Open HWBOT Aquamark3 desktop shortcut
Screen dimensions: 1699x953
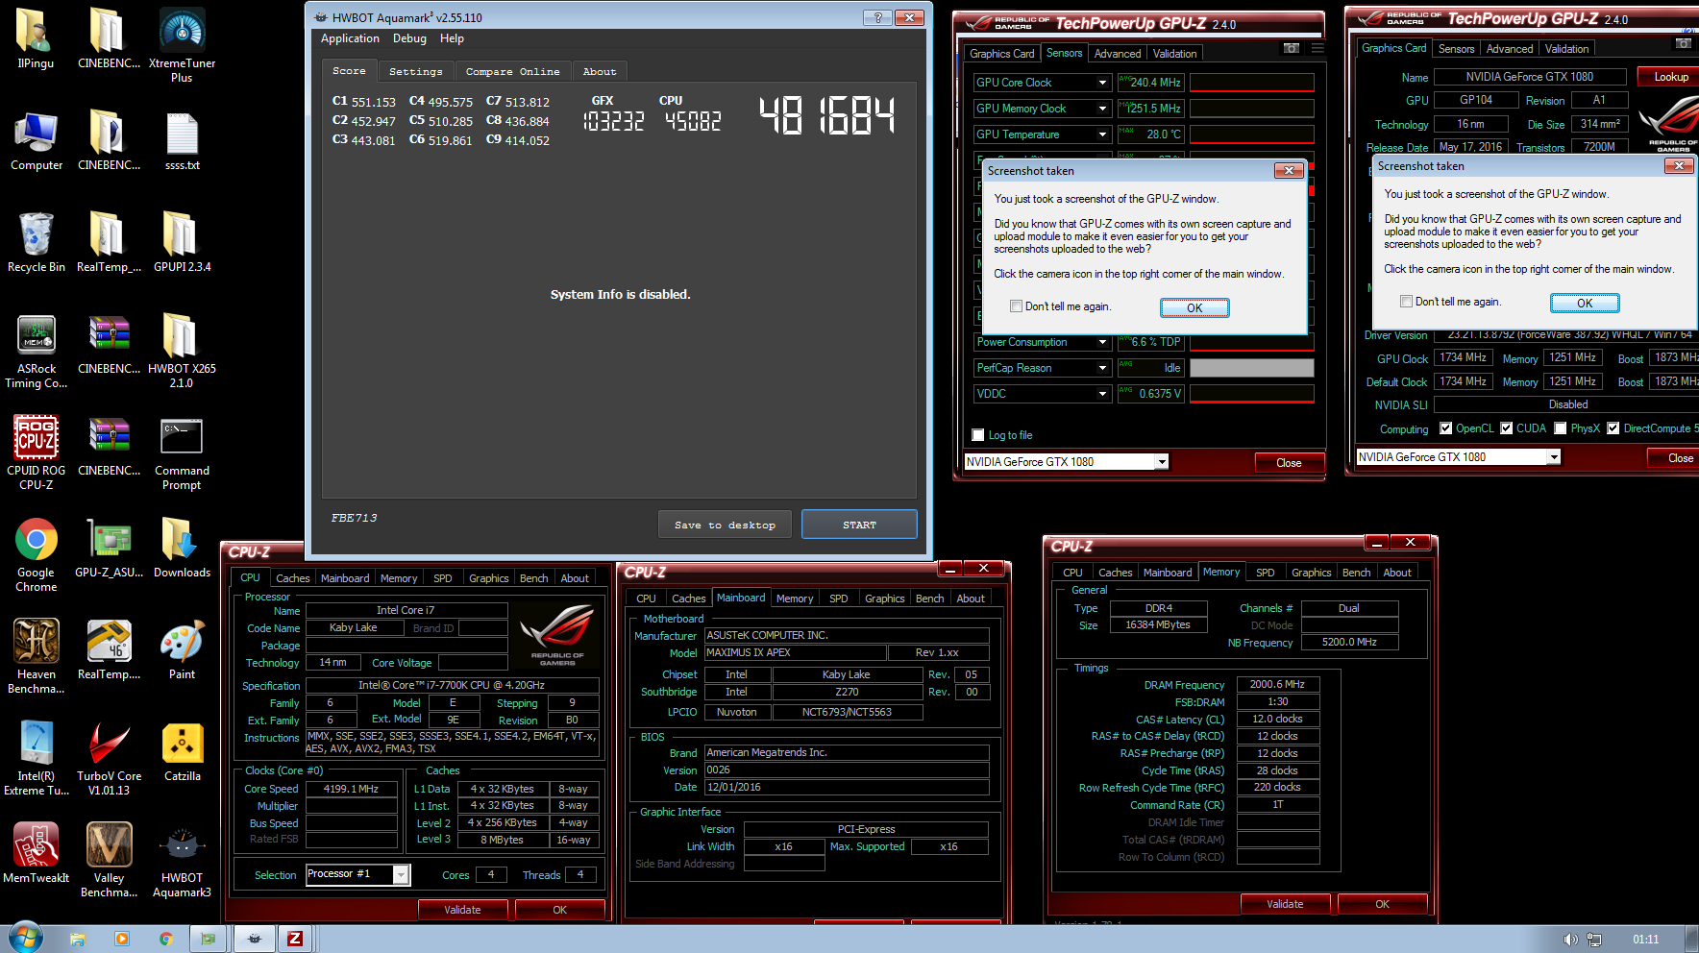click(x=182, y=861)
